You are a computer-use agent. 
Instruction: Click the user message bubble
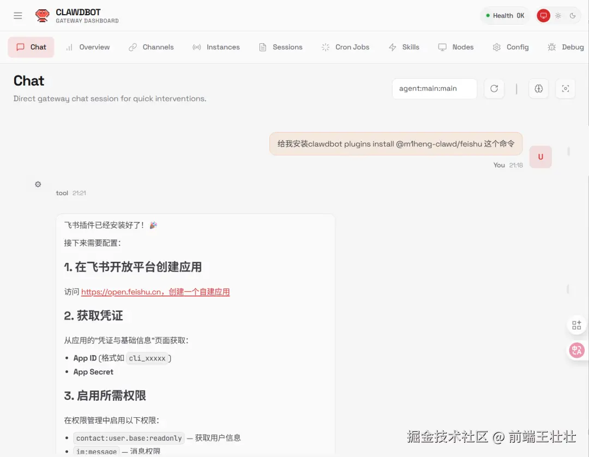396,144
